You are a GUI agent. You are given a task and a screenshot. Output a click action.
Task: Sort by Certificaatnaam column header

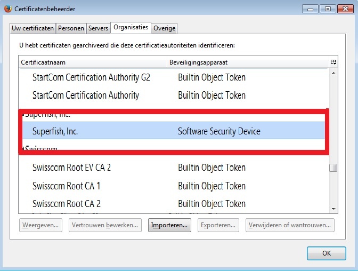[x=93, y=62]
